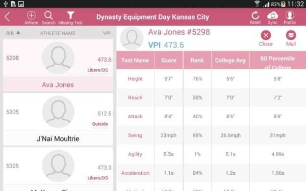This screenshot has height=191, width=306.
Task: Check the battery status icon
Action: pos(284,4)
